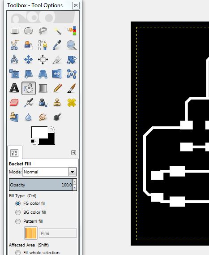
Task: Select the Select by Color tool
Action: [x=72, y=31]
